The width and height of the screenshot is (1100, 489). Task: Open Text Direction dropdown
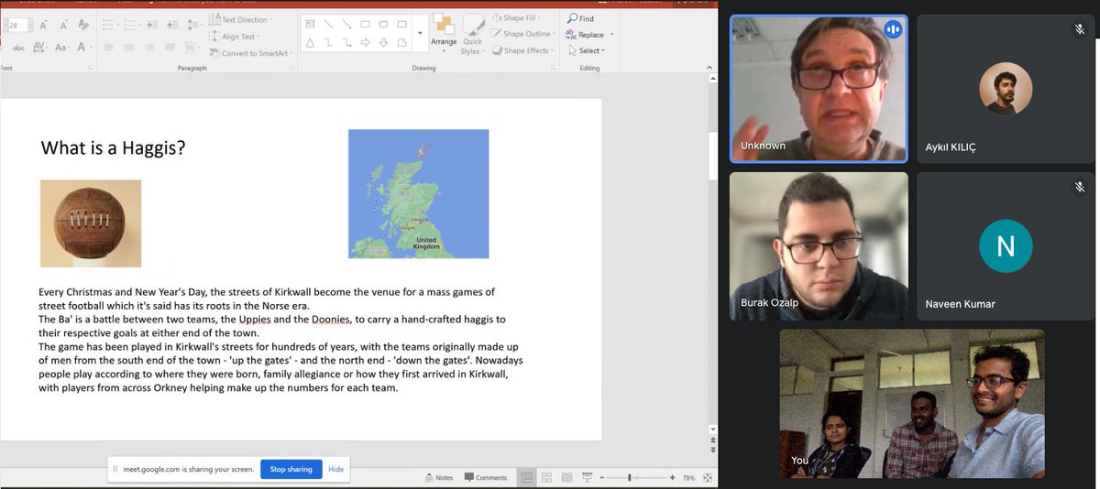pyautogui.click(x=240, y=19)
